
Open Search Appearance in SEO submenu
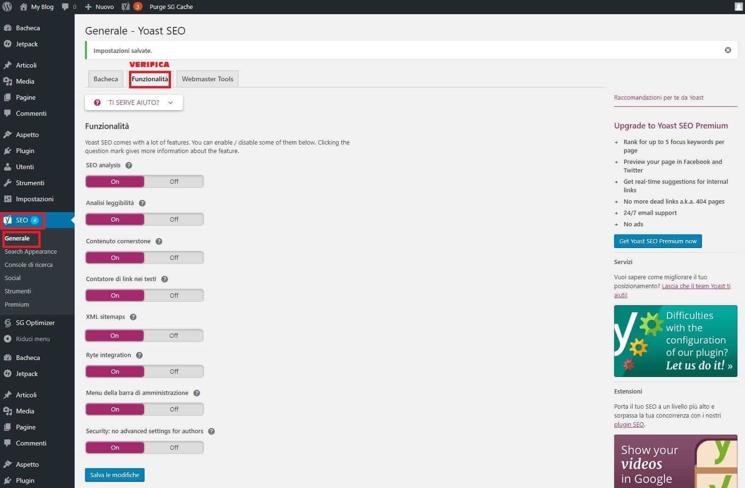(31, 251)
